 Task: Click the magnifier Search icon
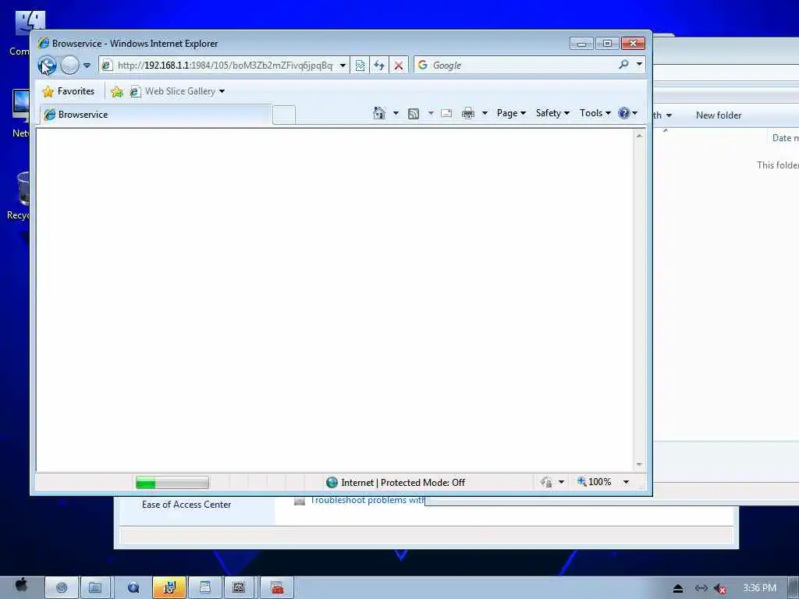(623, 64)
